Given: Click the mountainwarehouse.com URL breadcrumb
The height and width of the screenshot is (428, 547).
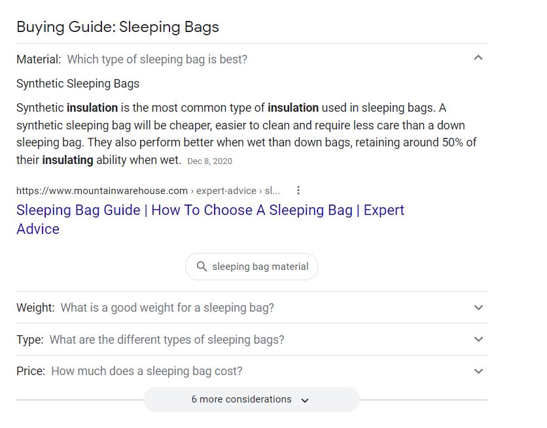Looking at the screenshot, I should 148,191.
